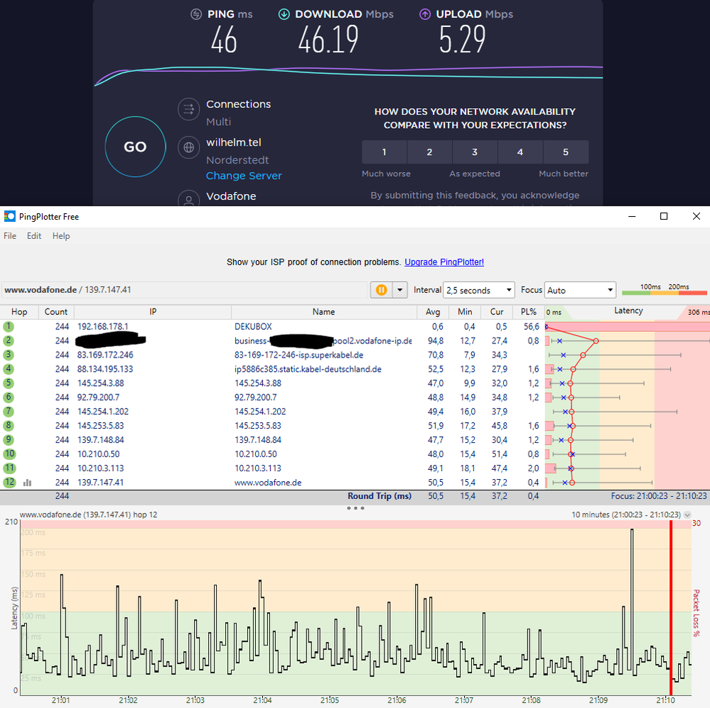Image resolution: width=710 pixels, height=708 pixels.
Task: Click the Change Server link
Action: pos(244,176)
